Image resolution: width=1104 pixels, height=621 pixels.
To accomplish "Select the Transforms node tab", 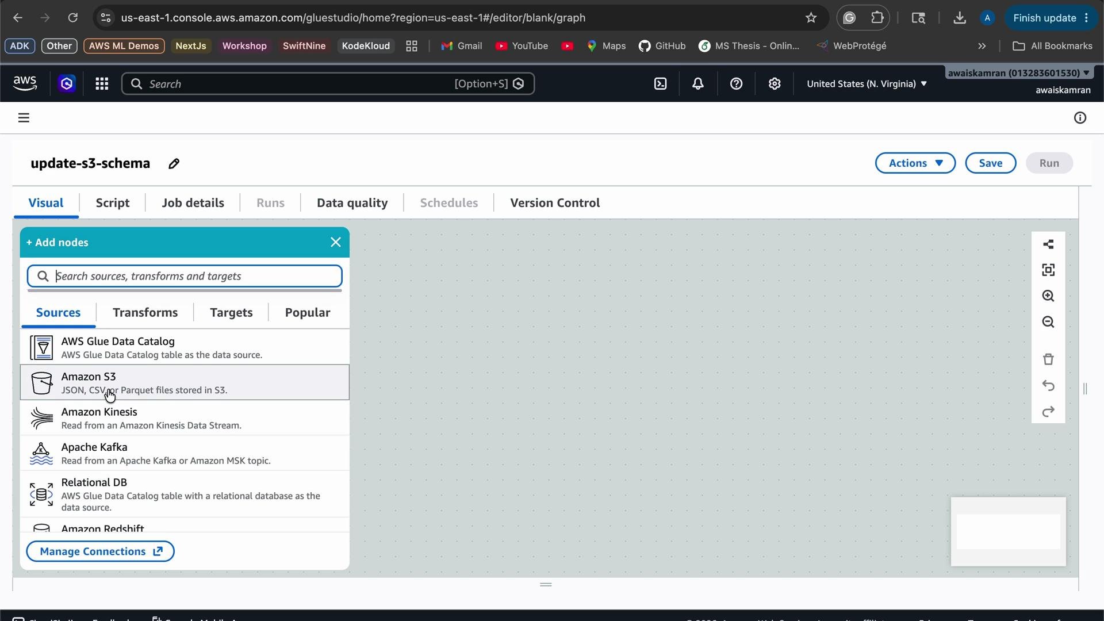I will click(145, 313).
